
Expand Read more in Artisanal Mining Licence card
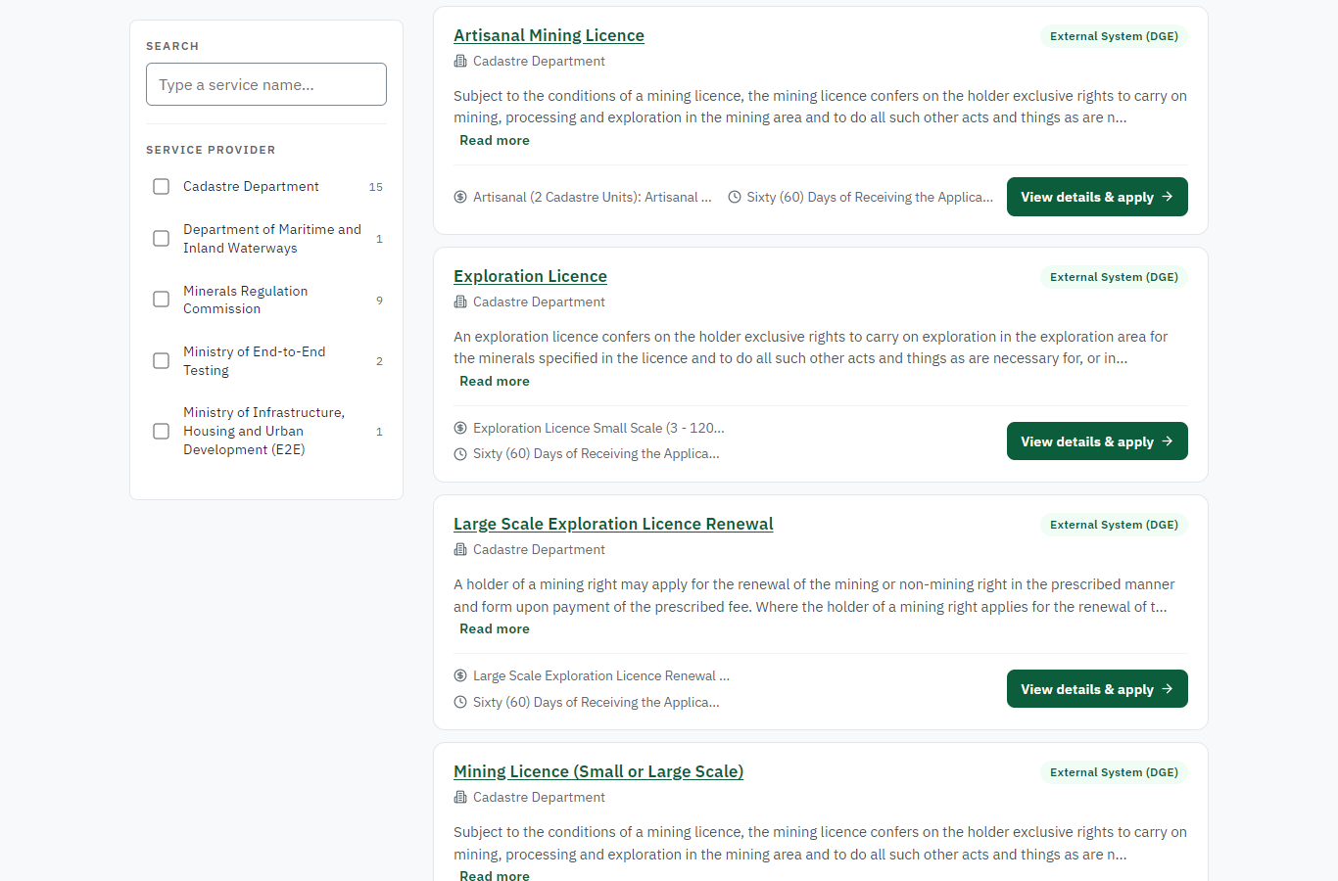(495, 140)
